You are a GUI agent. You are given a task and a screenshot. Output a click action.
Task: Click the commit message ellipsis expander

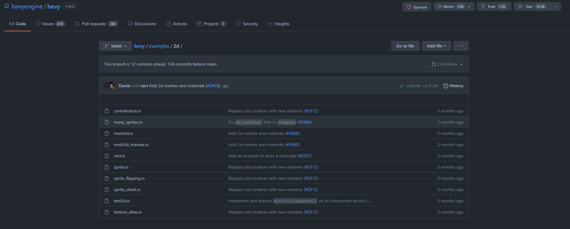tap(225, 86)
